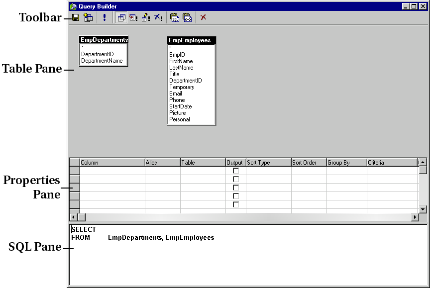Viewport: 430px width, 288px height.
Task: Select the first row header in grid
Action: pos(74,171)
